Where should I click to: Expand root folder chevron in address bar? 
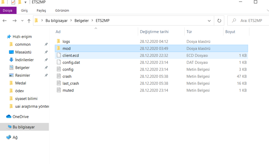pos(42,21)
